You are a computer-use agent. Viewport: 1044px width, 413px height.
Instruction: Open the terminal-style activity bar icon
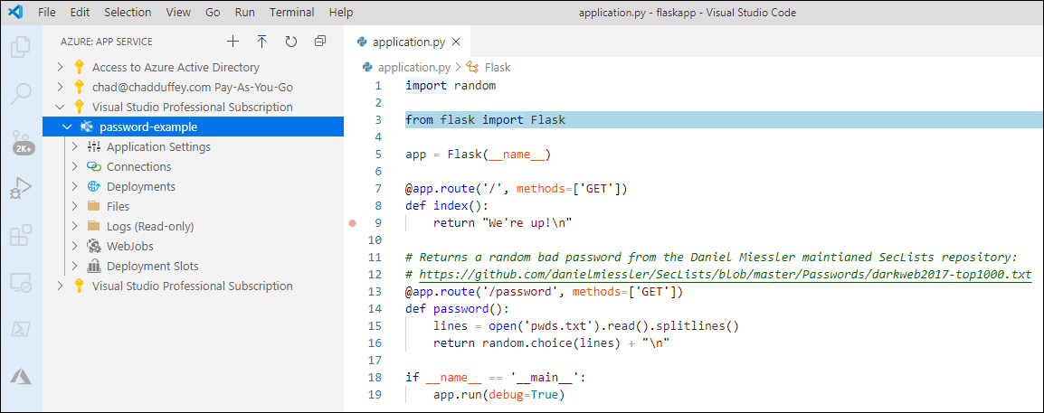click(x=22, y=330)
